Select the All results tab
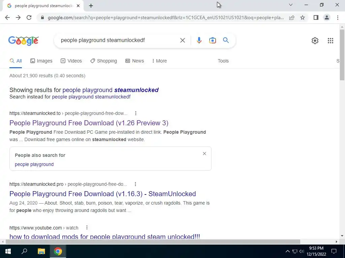Screen dimensions: 345x258 pyautogui.click(x=15, y=61)
